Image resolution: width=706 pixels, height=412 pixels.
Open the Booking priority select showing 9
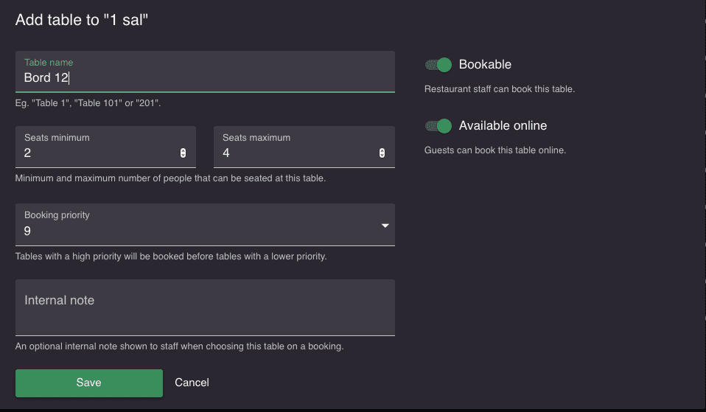coord(205,225)
